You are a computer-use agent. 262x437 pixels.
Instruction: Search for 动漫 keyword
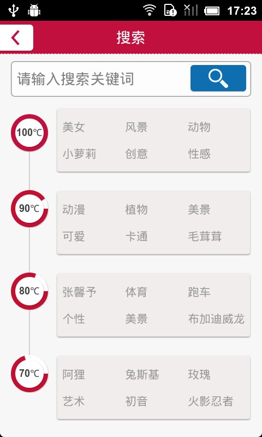[74, 210]
